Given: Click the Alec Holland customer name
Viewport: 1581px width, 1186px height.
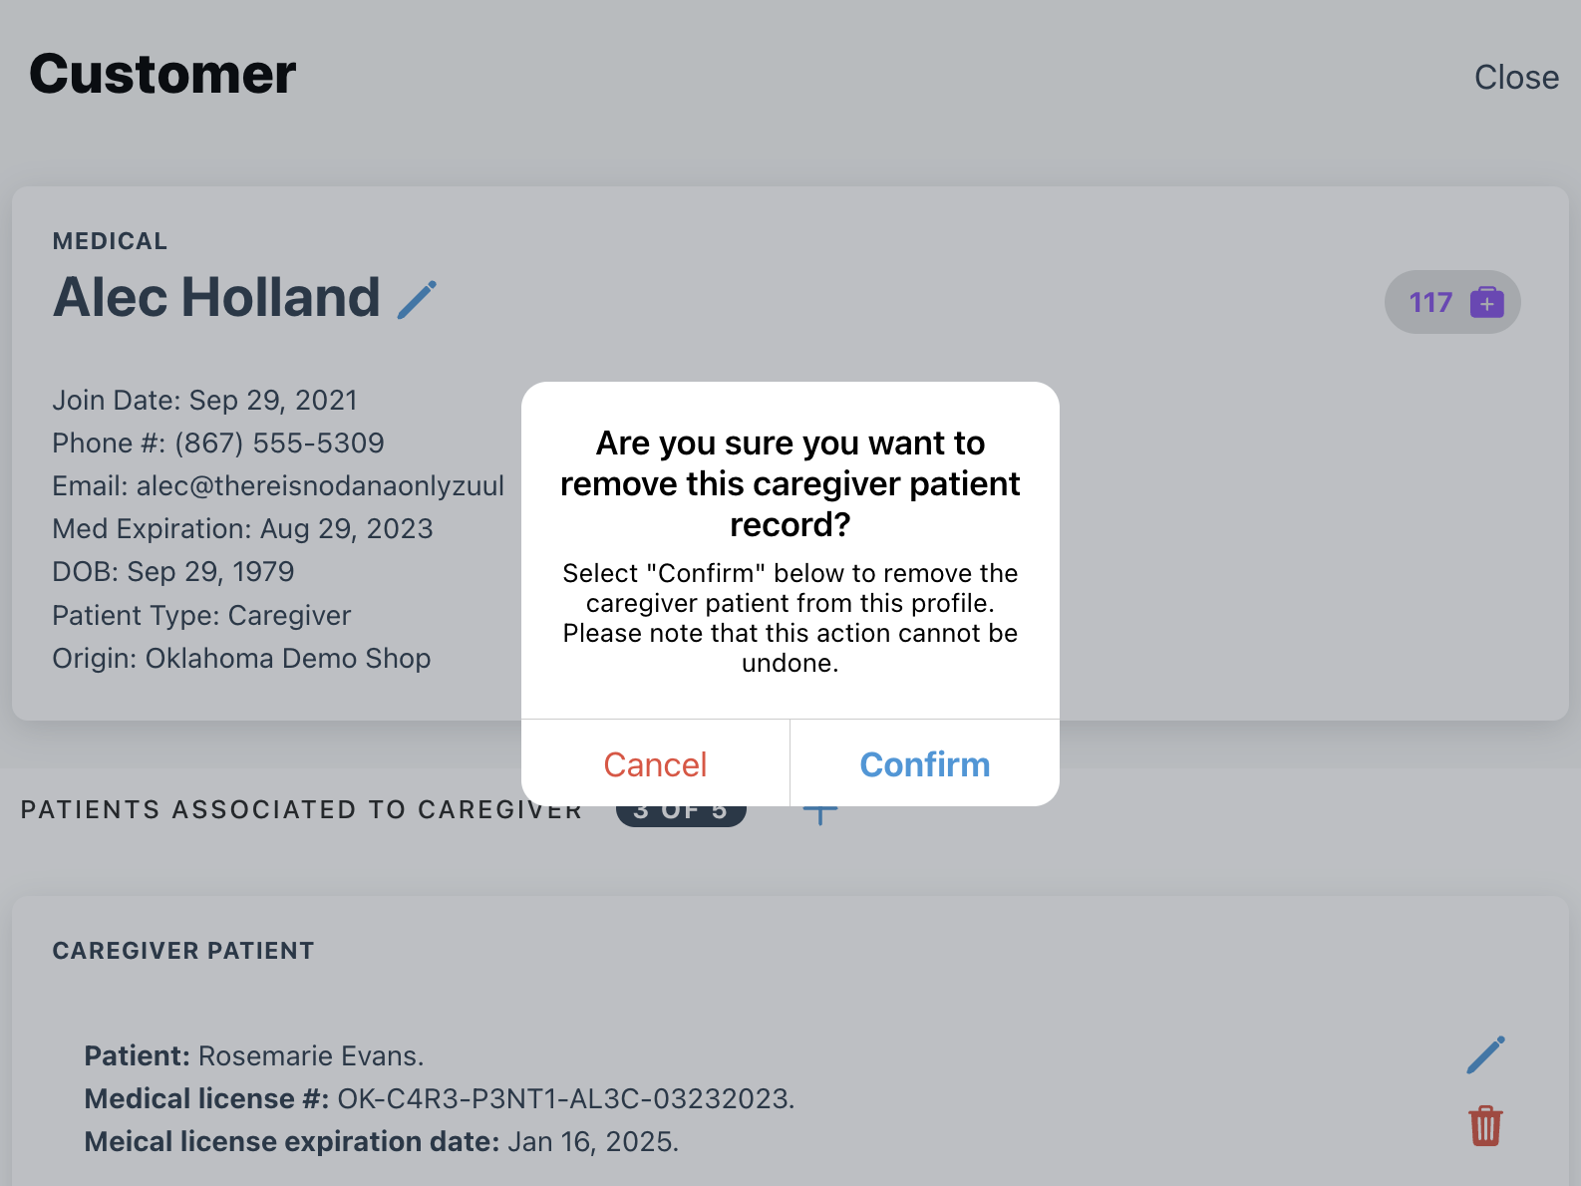Looking at the screenshot, I should (216, 297).
